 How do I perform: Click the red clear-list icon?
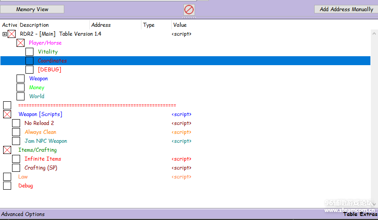(189, 10)
